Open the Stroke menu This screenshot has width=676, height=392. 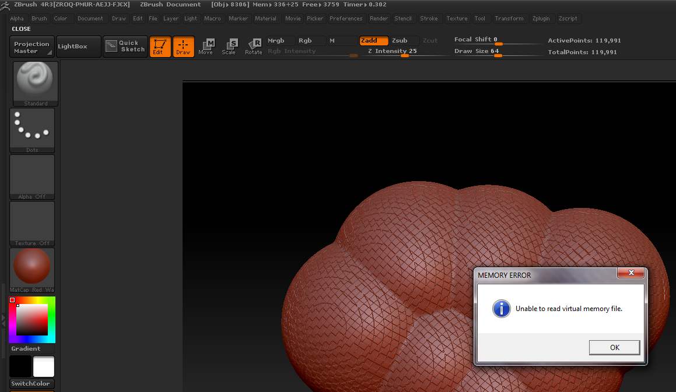pyautogui.click(x=429, y=19)
